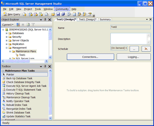
Task: Open the Help menu
Action: [74, 9]
